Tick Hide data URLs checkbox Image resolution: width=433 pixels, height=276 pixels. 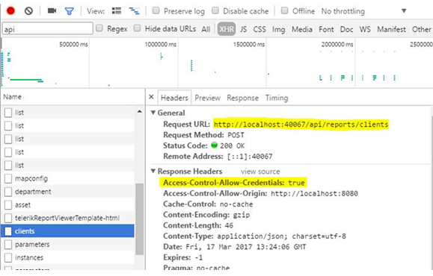[137, 28]
